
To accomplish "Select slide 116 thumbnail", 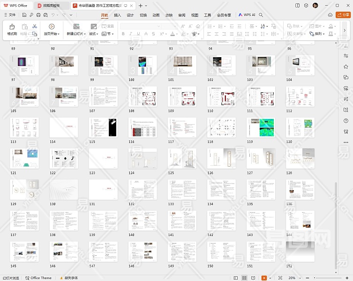I will pyautogui.click(x=143, y=127).
